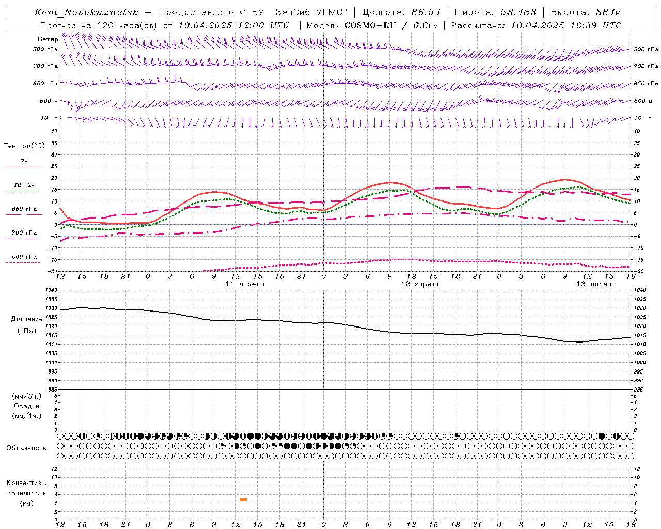
Task: Click the '850 гПа' temperature legend entry
Action: coord(24,211)
